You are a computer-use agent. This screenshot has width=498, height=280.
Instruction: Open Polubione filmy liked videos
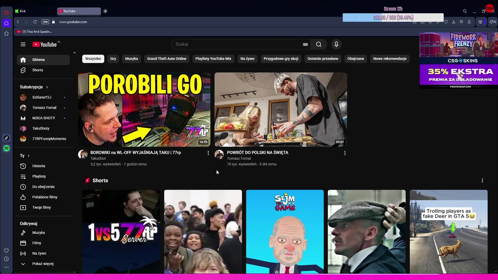tap(43, 197)
